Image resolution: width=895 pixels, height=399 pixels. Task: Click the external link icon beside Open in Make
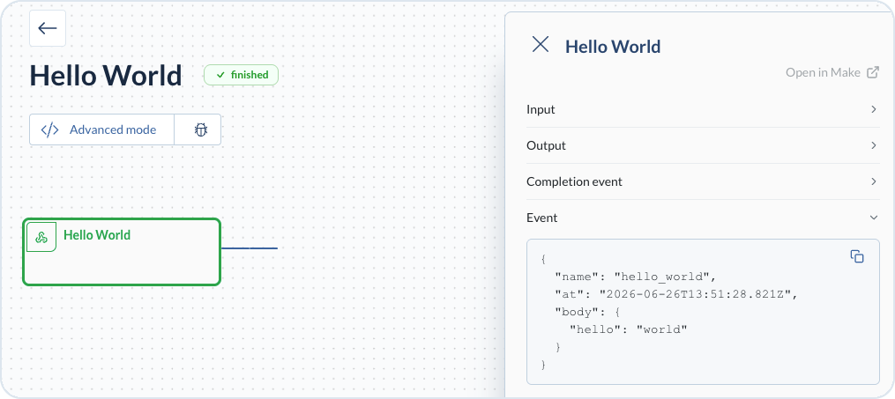coord(873,72)
